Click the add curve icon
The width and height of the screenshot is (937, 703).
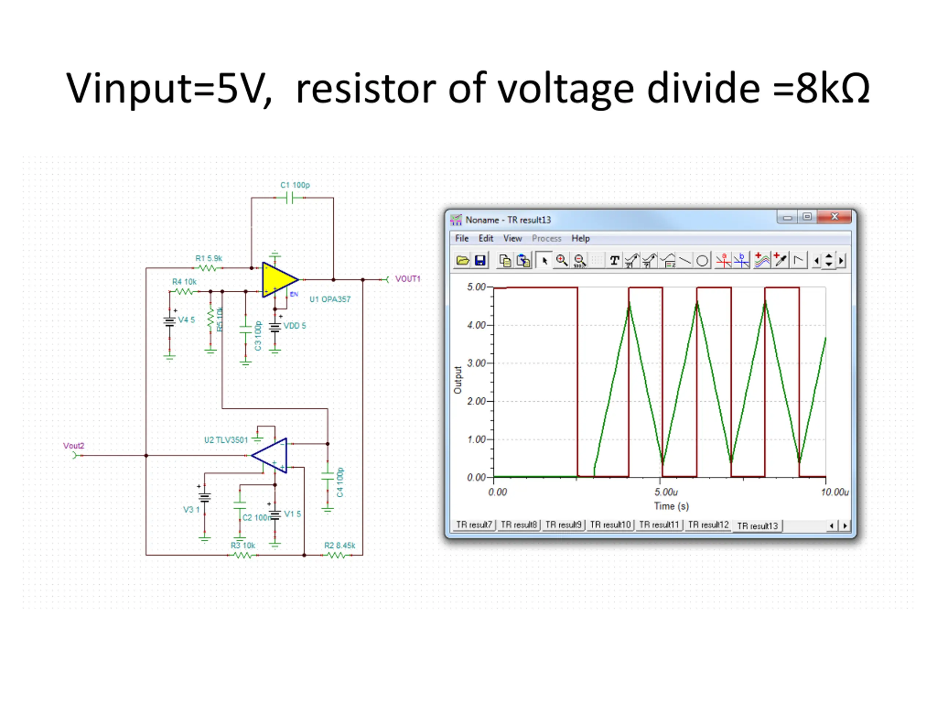tap(762, 261)
